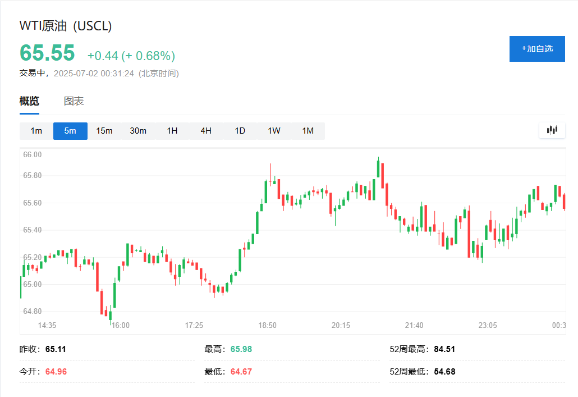Open the candlestick chart type icon

click(x=552, y=130)
